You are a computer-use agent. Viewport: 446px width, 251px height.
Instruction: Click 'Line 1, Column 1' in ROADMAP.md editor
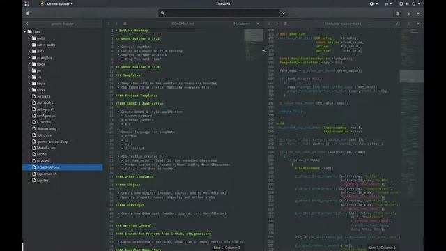point(226,248)
